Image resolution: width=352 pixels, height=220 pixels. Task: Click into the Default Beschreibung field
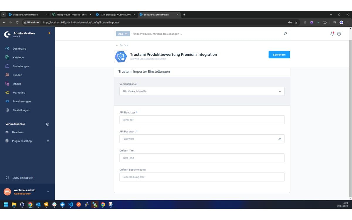(202, 177)
